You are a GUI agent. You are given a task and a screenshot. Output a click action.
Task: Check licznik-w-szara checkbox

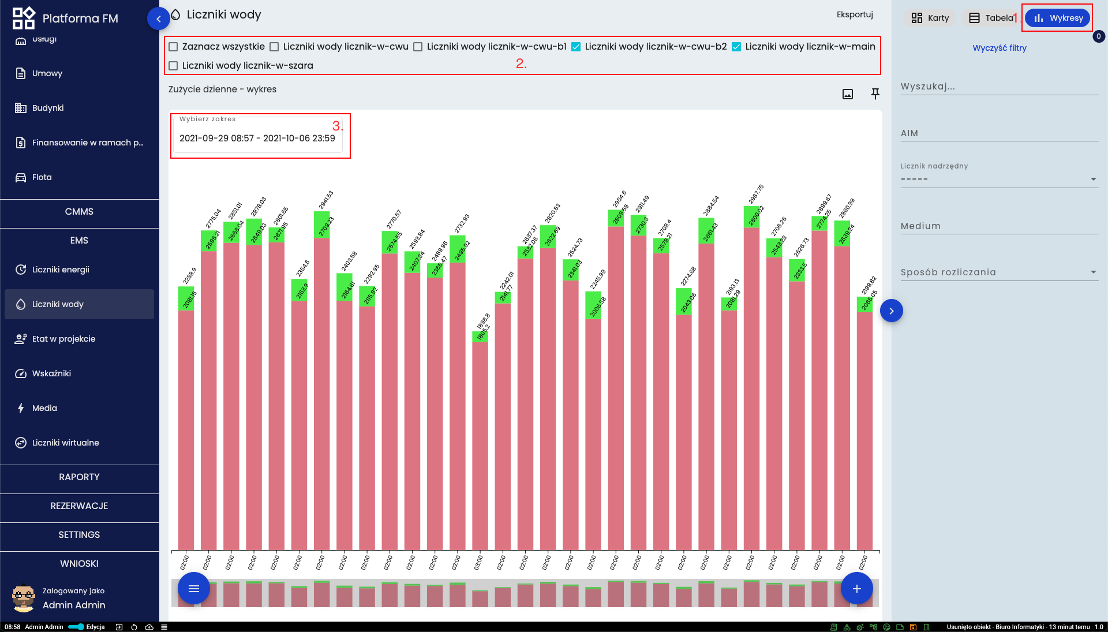(x=173, y=66)
